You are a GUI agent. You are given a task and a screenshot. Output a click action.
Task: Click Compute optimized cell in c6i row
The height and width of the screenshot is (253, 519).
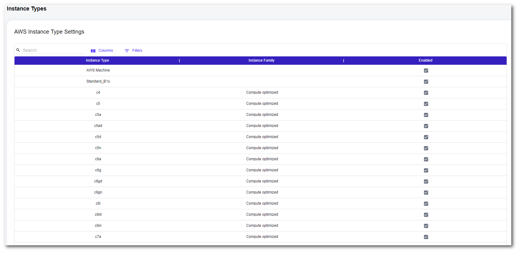(262, 203)
